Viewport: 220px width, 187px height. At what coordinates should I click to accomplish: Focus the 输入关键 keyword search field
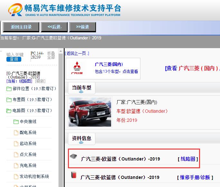coord(15,55)
